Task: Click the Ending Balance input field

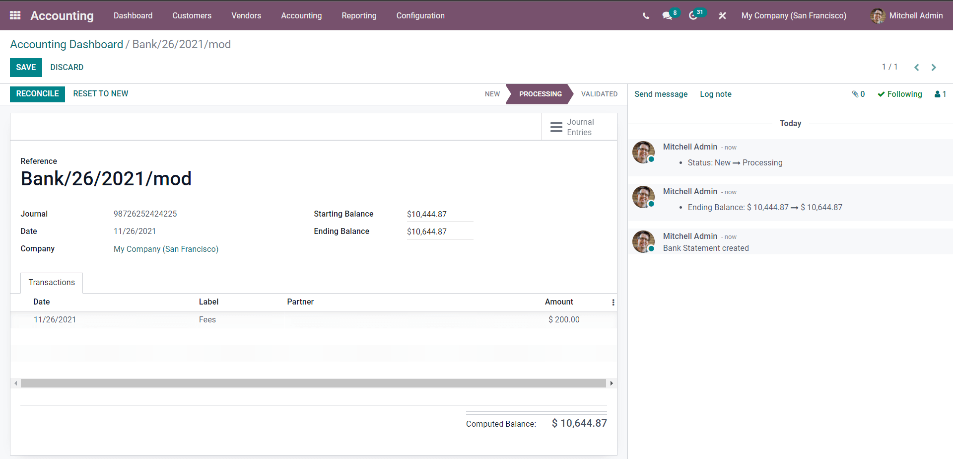Action: [x=440, y=231]
